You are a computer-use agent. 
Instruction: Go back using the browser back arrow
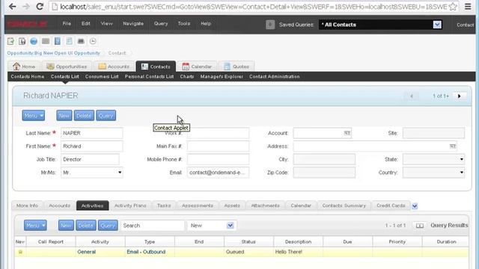[12, 7]
